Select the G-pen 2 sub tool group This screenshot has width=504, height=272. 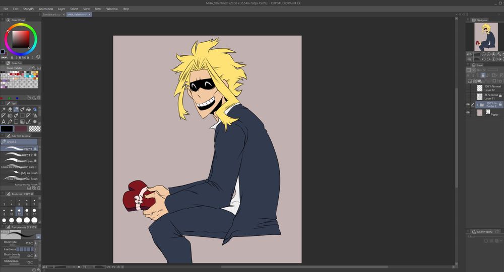point(19,141)
